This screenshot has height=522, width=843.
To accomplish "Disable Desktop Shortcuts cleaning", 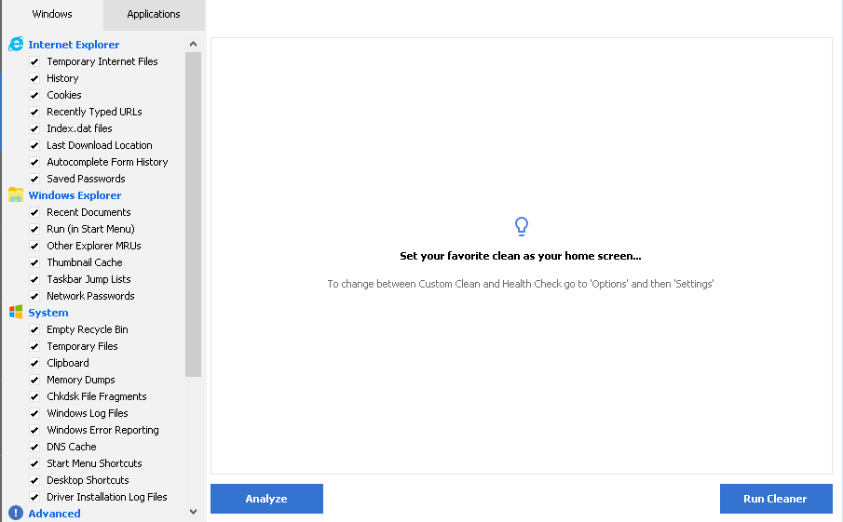I will click(34, 480).
